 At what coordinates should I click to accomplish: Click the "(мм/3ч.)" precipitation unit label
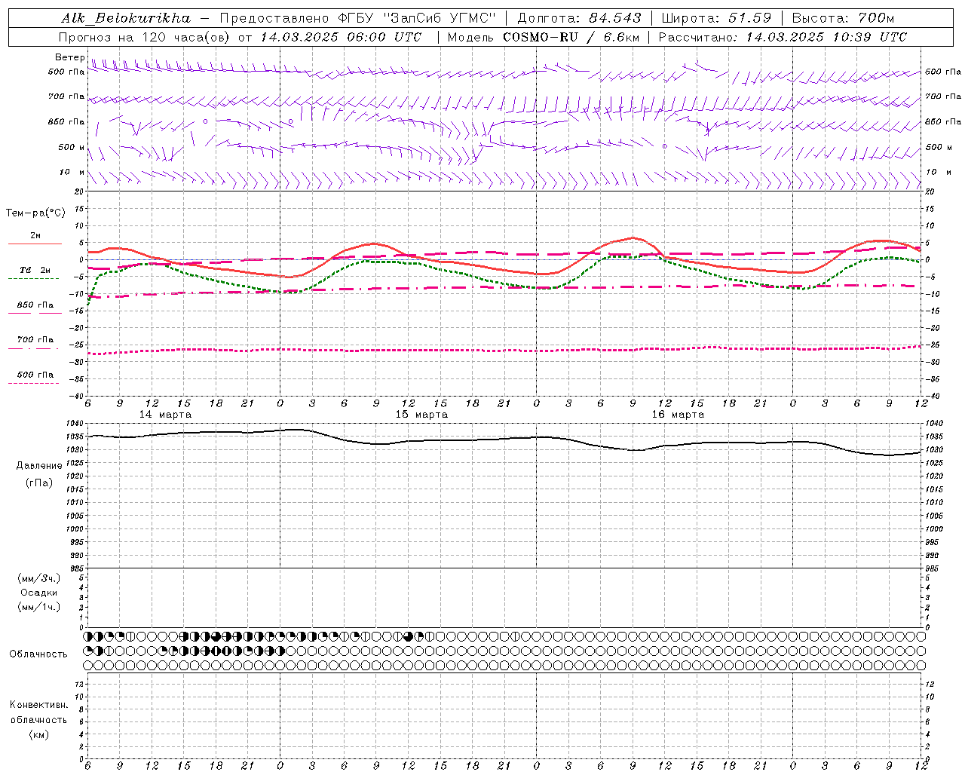39,578
